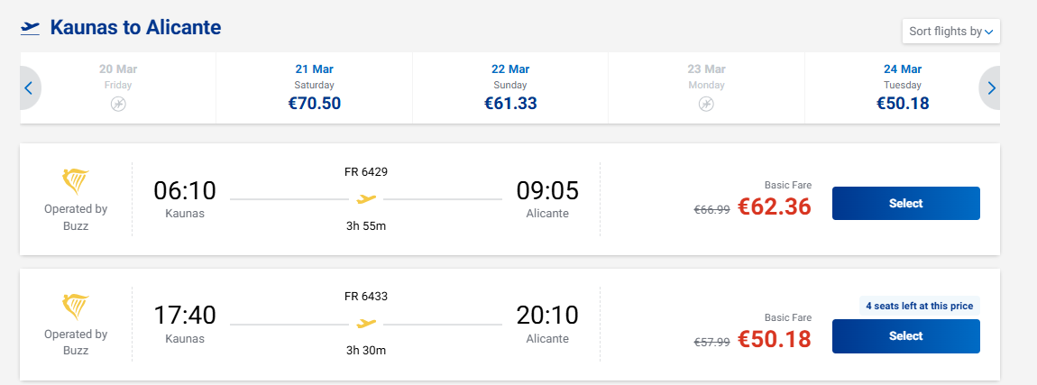This screenshot has width=1037, height=385.
Task: Choose the 24 Mar Tuesday date tab
Action: pyautogui.click(x=902, y=87)
